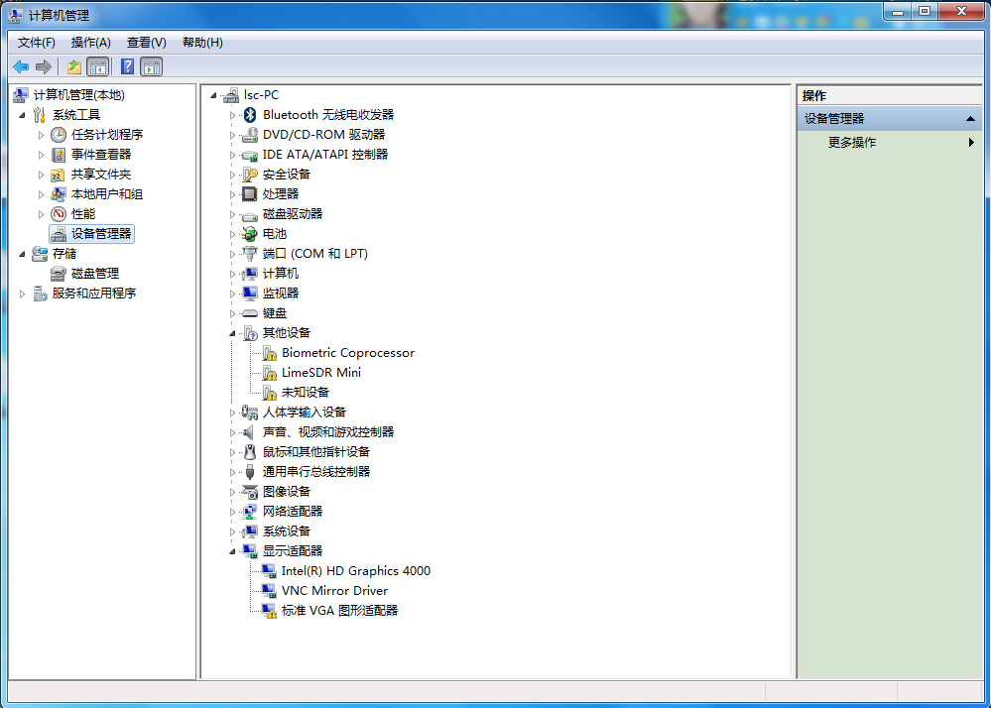The image size is (991, 708).
Task: Click the 事件查看器 icon in left tree
Action: [59, 155]
